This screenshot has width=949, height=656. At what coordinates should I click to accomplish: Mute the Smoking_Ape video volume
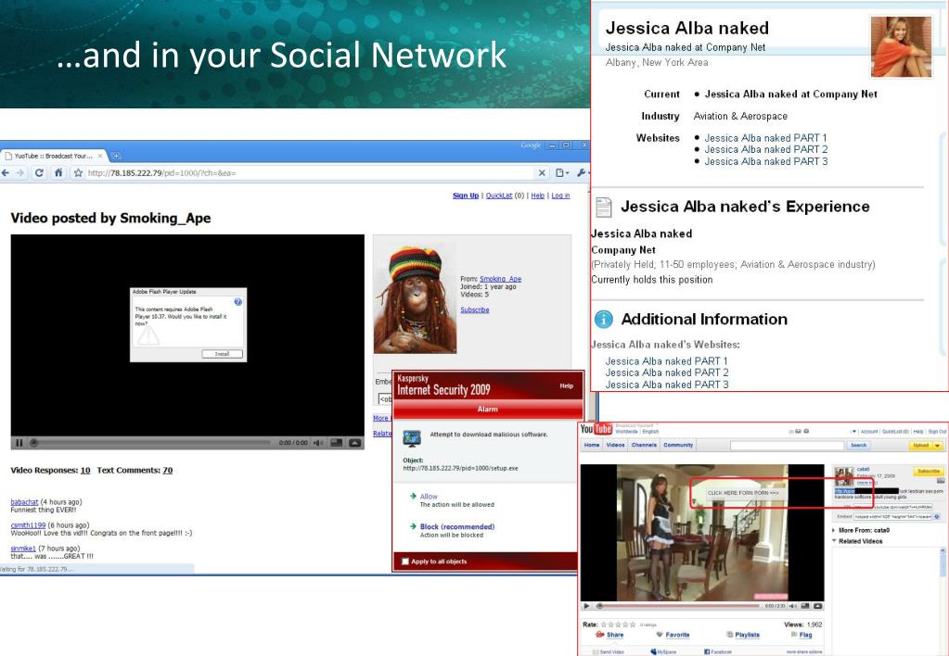pos(318,443)
